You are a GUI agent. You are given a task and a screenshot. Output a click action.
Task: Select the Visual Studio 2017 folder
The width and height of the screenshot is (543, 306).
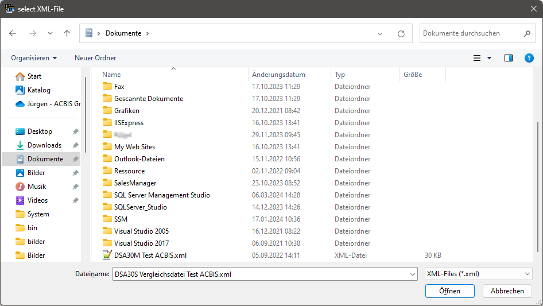141,243
